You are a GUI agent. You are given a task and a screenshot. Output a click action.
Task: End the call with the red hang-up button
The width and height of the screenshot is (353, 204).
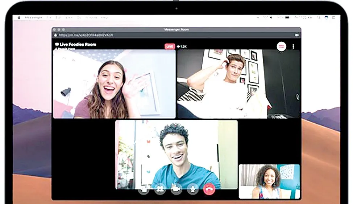(x=209, y=189)
